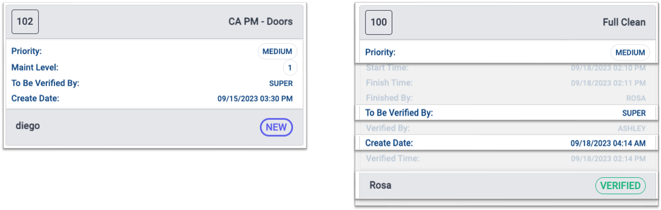This screenshot has width=661, height=210.
Task: Click the SUPER verifier value on the CA PM - Doors card
Action: point(281,83)
